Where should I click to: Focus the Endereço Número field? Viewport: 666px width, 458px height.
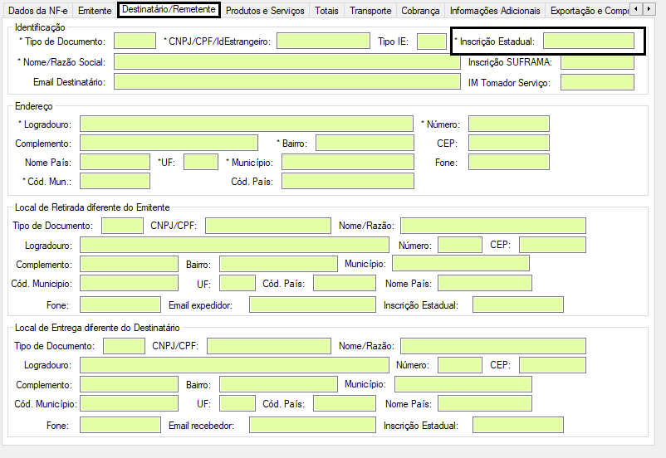click(509, 124)
